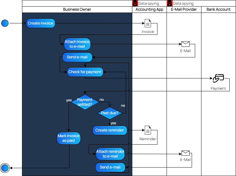Click the Bank Account lane header
Viewport: 236px width, 176px height.
[x=218, y=9]
